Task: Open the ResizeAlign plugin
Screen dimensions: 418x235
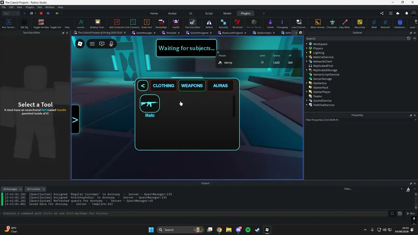Action: point(161,23)
